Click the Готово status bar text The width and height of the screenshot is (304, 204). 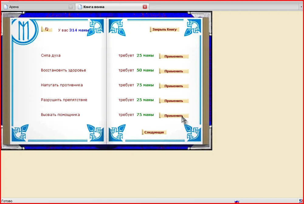[7, 201]
